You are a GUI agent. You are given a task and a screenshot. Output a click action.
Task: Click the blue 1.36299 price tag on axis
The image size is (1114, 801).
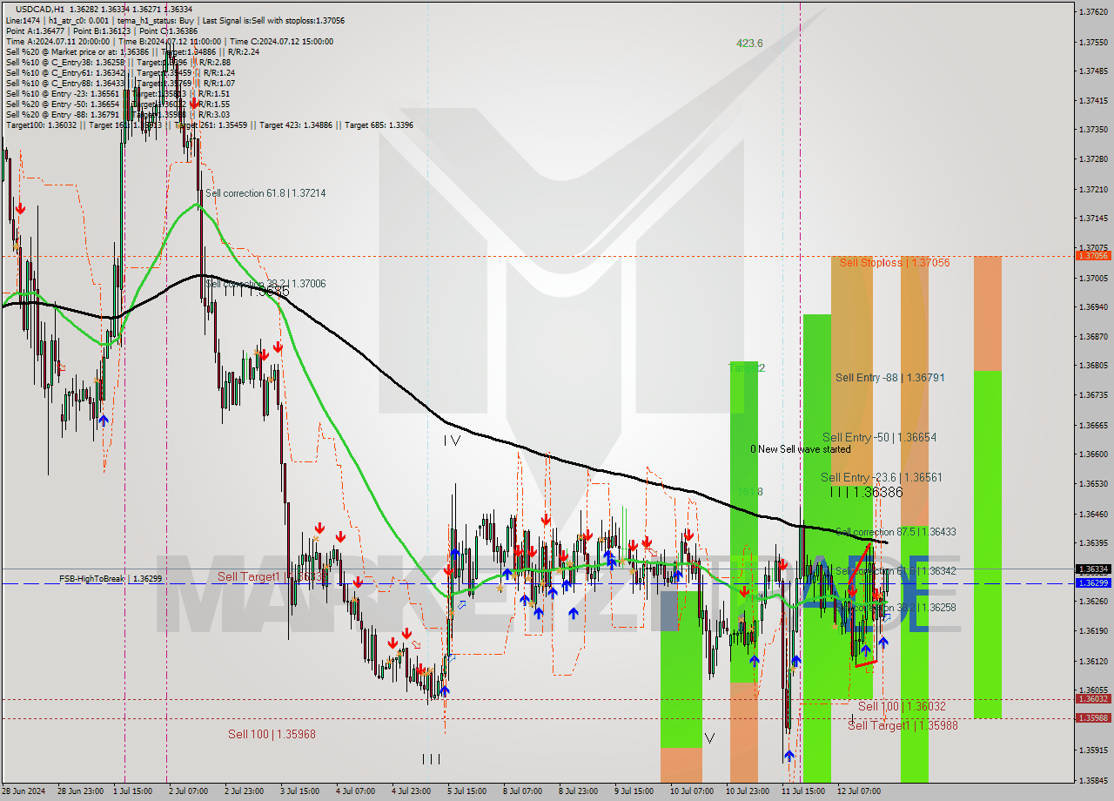pyautogui.click(x=1093, y=583)
